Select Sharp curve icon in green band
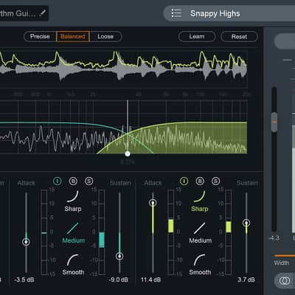 click(199, 196)
